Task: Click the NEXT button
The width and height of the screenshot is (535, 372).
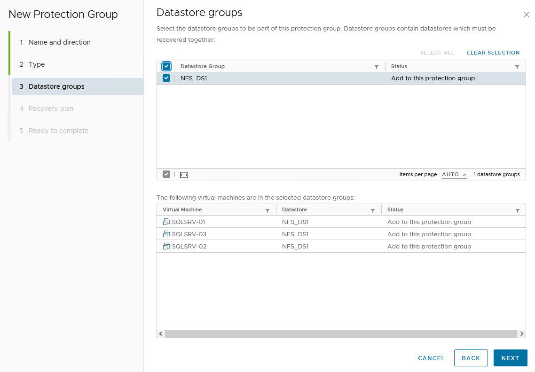Action: (x=510, y=358)
